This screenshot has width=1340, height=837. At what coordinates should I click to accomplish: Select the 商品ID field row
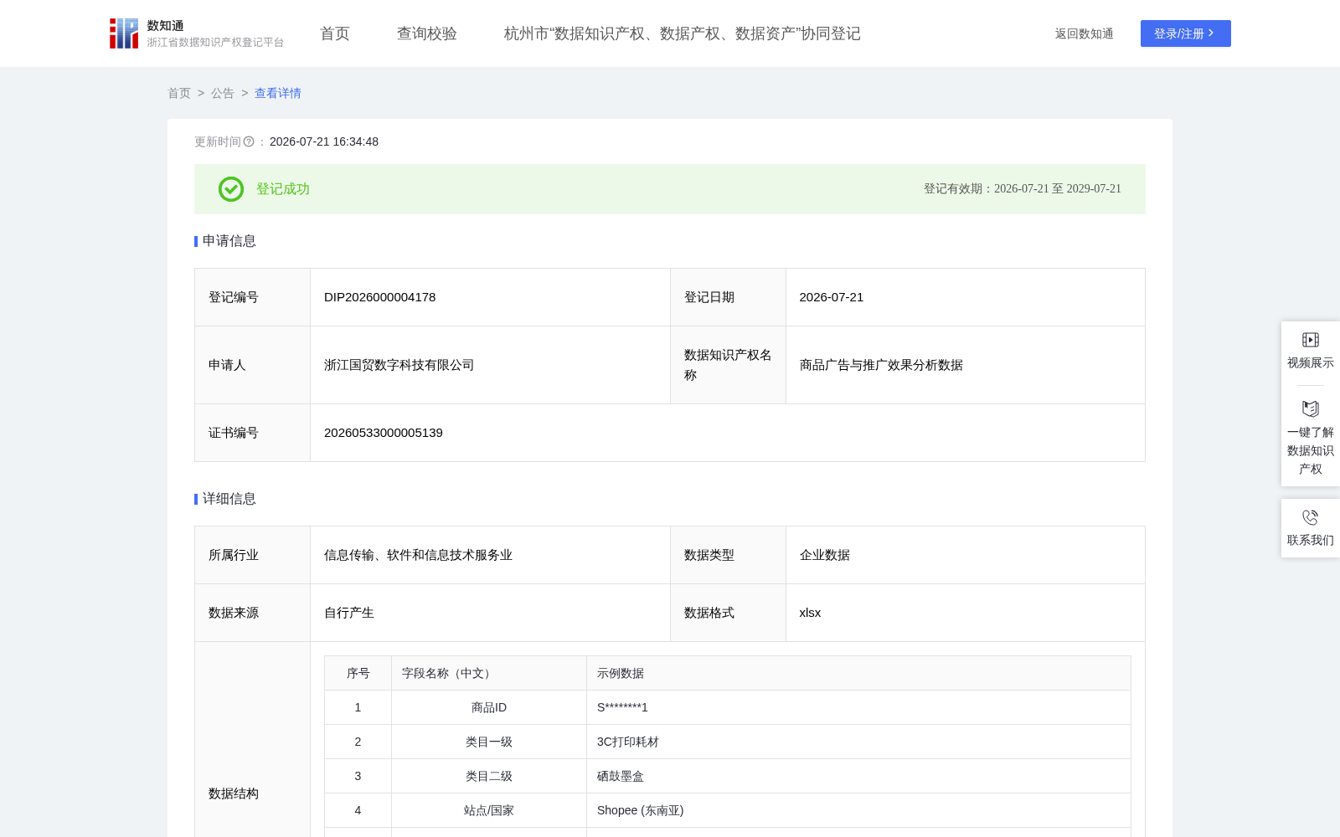pyautogui.click(x=727, y=707)
